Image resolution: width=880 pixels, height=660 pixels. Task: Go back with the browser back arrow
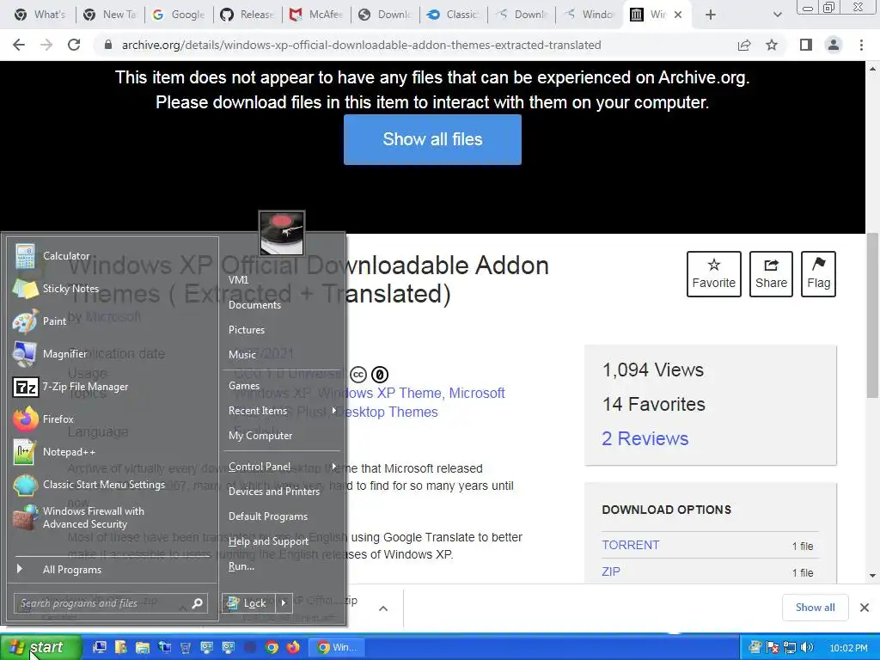click(x=19, y=45)
